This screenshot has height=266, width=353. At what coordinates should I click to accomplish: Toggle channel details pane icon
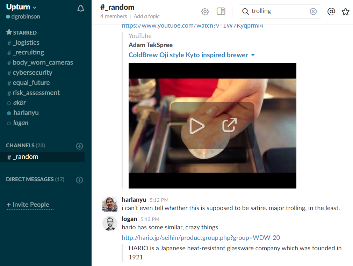(221, 11)
